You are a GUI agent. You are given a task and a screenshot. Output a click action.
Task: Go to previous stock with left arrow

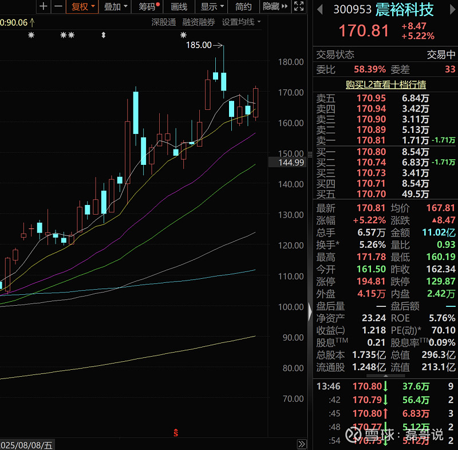320,10
